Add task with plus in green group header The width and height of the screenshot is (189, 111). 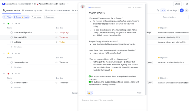(19, 24)
